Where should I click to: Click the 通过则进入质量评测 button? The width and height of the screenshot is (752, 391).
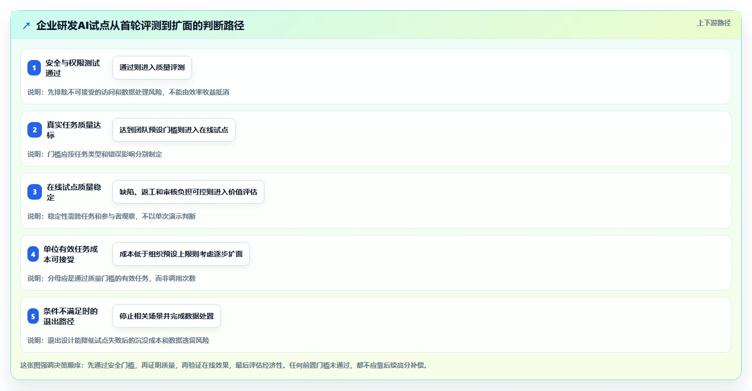point(152,68)
